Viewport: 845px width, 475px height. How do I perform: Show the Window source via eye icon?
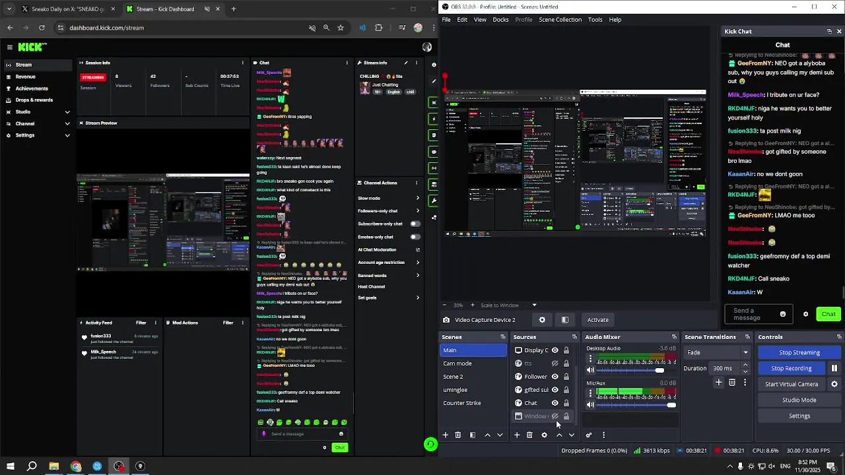pyautogui.click(x=555, y=416)
